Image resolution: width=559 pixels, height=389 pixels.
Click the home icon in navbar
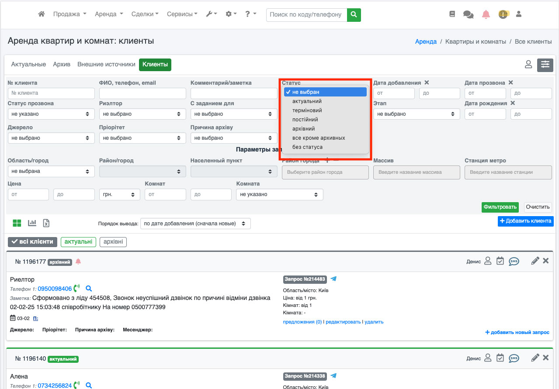(42, 14)
